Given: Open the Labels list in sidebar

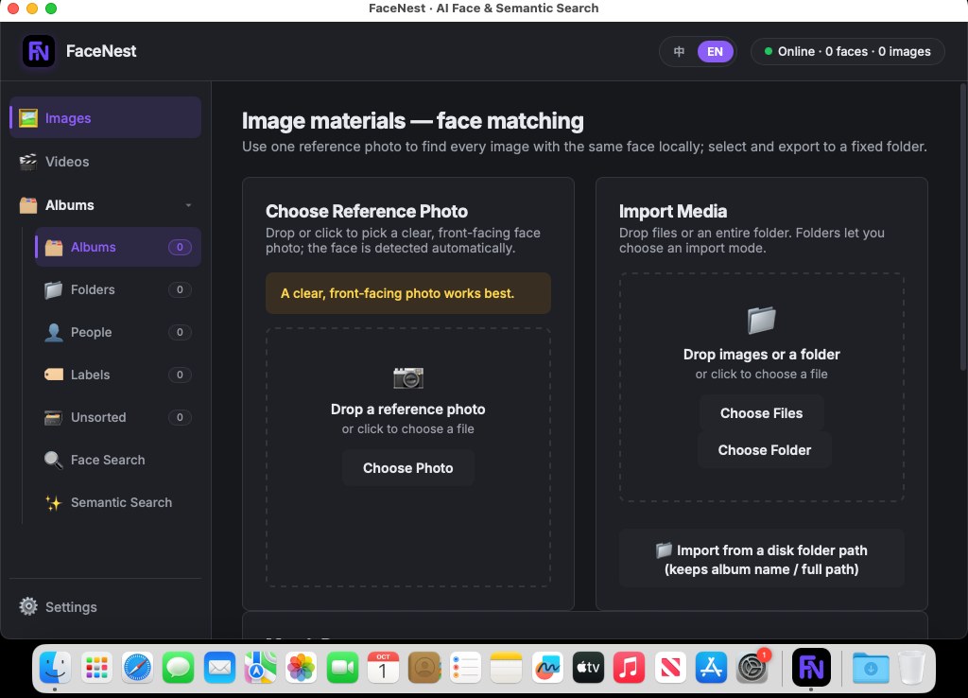Looking at the screenshot, I should [118, 375].
